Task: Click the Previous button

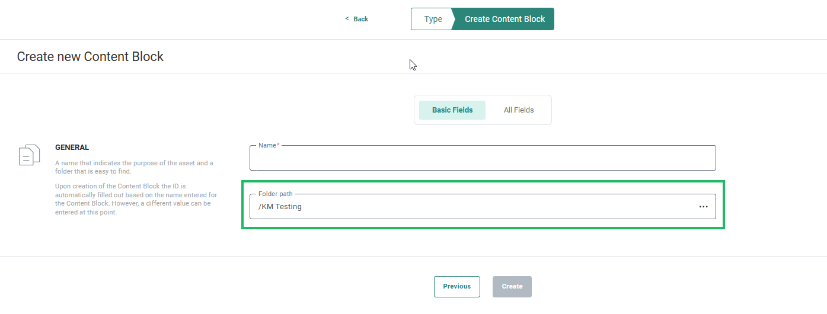Action: tap(456, 286)
